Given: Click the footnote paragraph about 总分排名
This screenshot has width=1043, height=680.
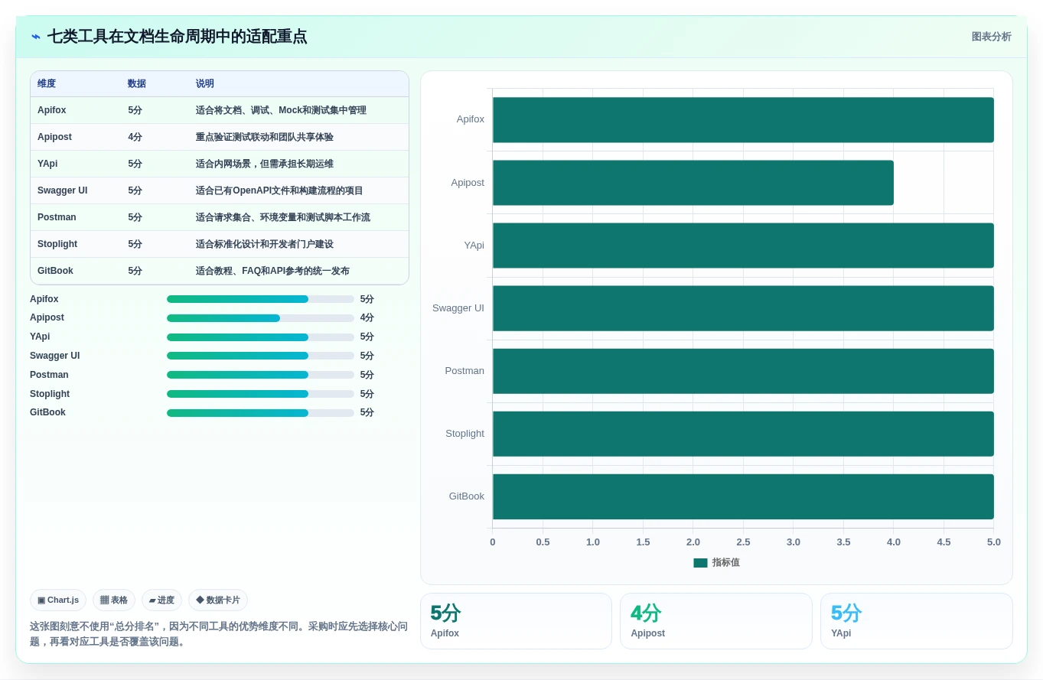Looking at the screenshot, I should point(219,634).
